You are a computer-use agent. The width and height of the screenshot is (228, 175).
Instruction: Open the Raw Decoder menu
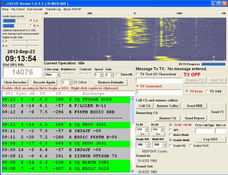coord(35,9)
